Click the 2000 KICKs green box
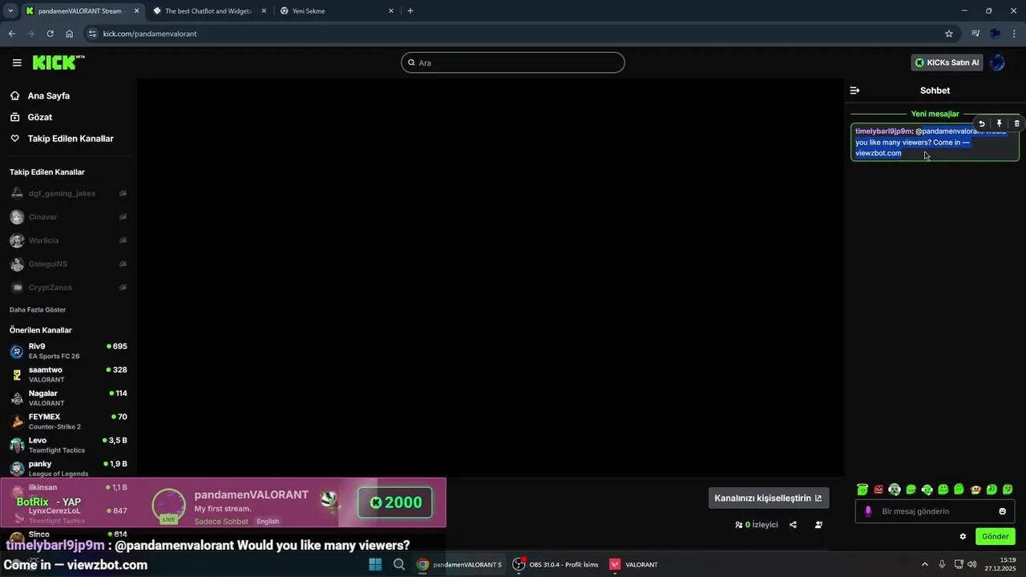The height and width of the screenshot is (577, 1026). click(x=395, y=502)
